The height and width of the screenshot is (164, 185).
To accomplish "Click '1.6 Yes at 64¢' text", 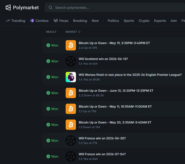I will (88, 64).
